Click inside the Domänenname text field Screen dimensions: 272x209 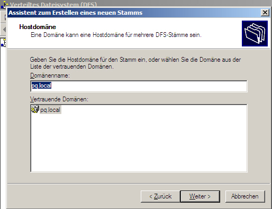139,86
